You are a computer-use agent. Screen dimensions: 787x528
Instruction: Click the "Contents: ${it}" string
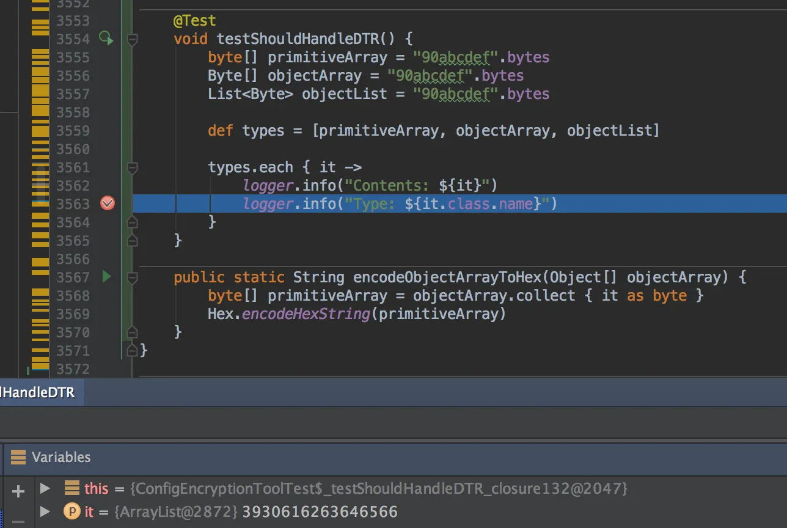418,186
